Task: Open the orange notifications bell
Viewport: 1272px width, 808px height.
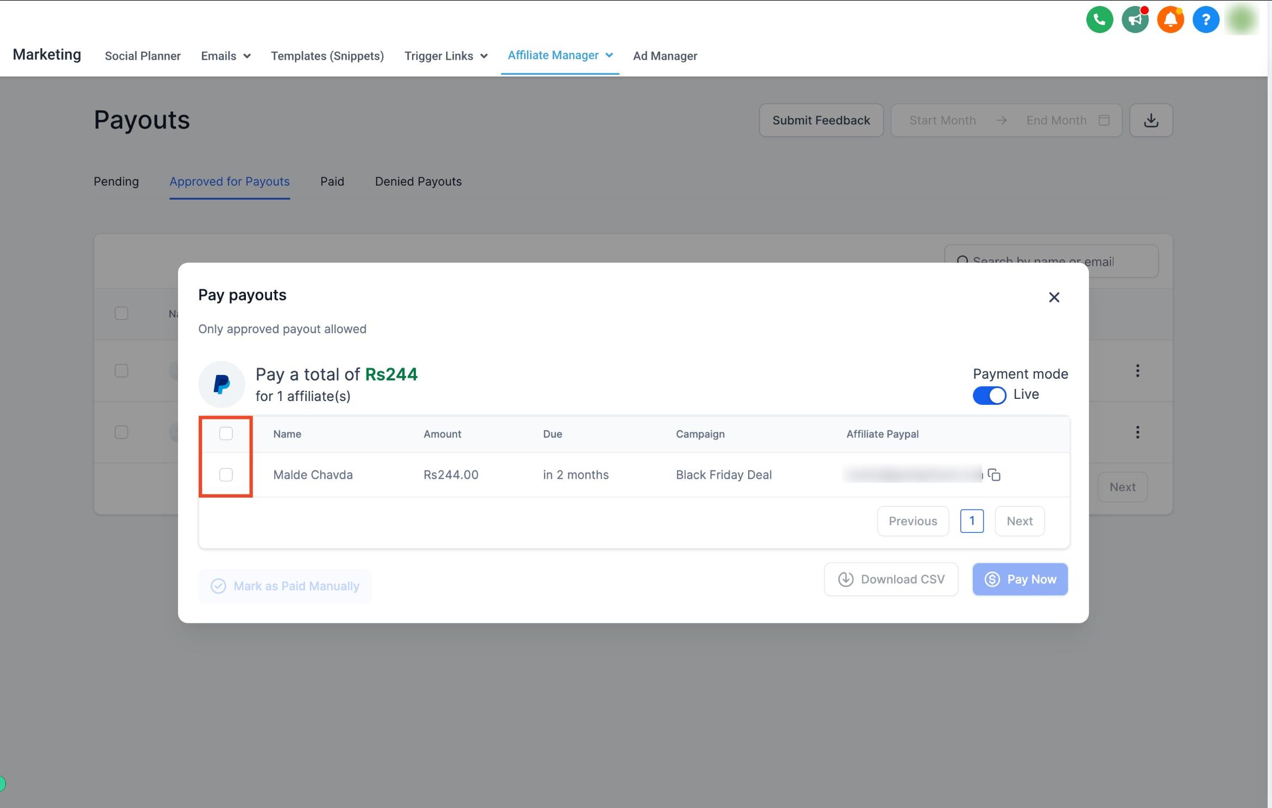Action: (x=1170, y=20)
